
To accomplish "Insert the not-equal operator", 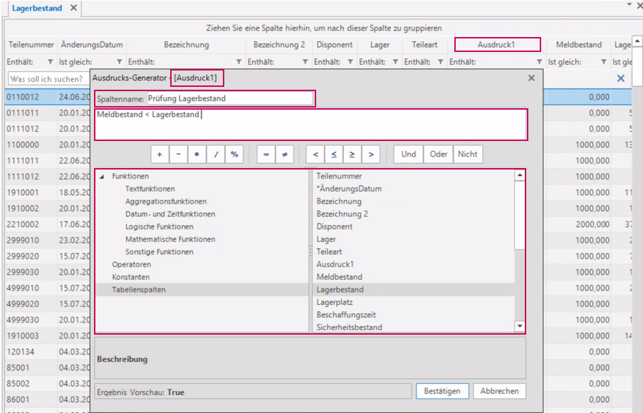I will [x=284, y=155].
